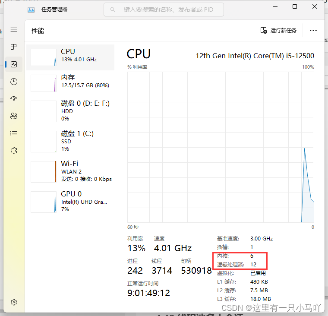Click the CPU utilization graph
This screenshot has height=316, width=328.
click(221, 147)
